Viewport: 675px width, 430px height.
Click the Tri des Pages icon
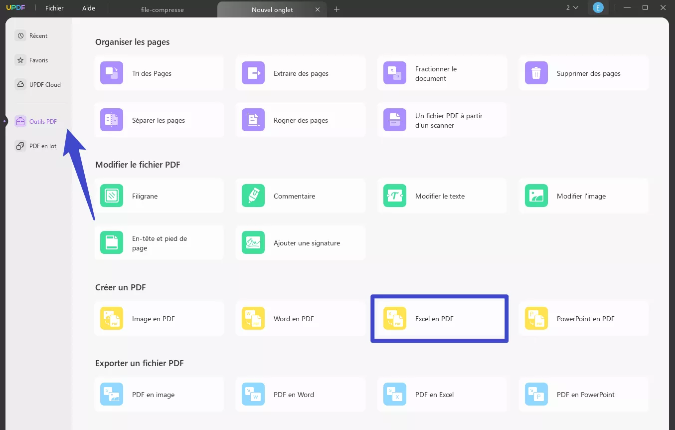pyautogui.click(x=112, y=73)
